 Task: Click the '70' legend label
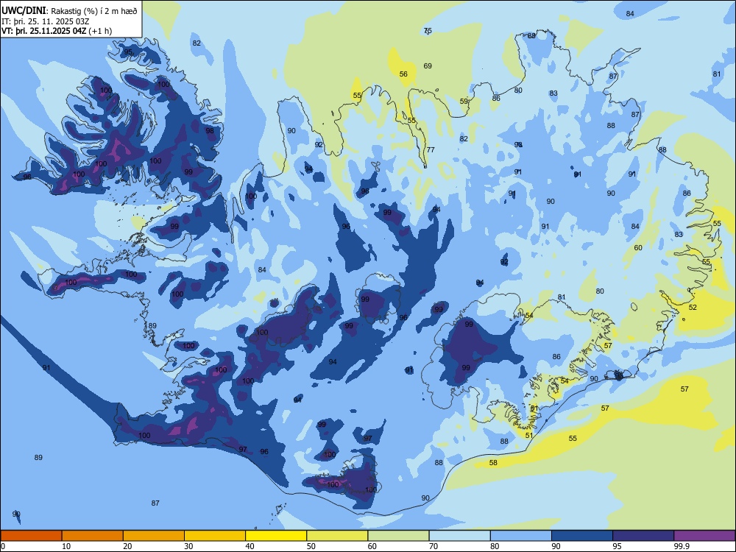pyautogui.click(x=434, y=546)
